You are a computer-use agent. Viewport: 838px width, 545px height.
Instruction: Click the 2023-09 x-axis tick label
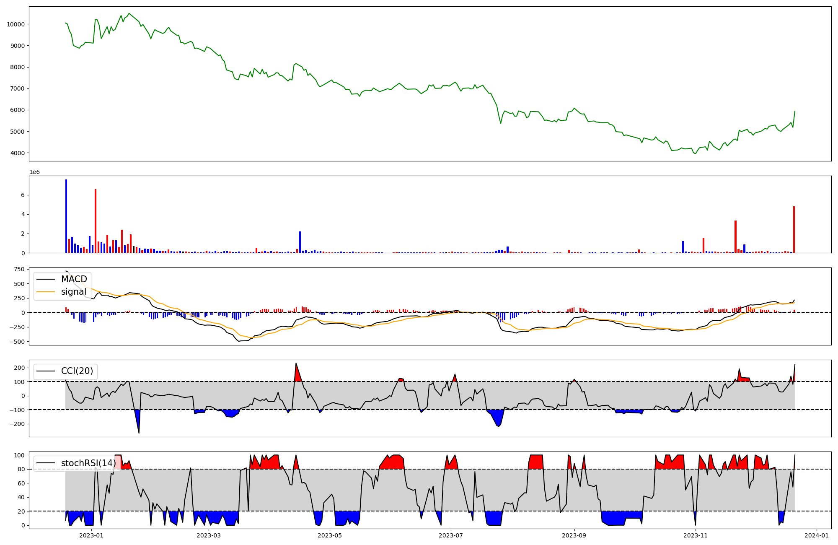tap(574, 535)
